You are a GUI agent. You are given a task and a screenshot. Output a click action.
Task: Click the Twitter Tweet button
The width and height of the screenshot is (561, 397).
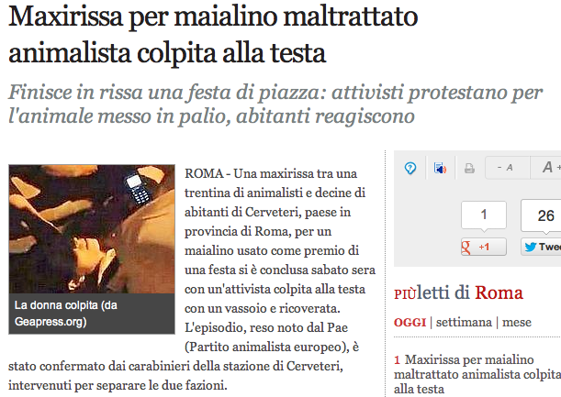click(x=541, y=247)
